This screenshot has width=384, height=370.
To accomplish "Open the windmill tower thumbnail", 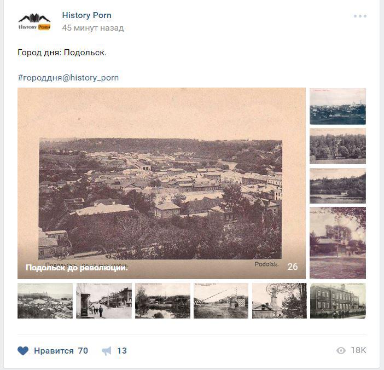I will [x=279, y=300].
